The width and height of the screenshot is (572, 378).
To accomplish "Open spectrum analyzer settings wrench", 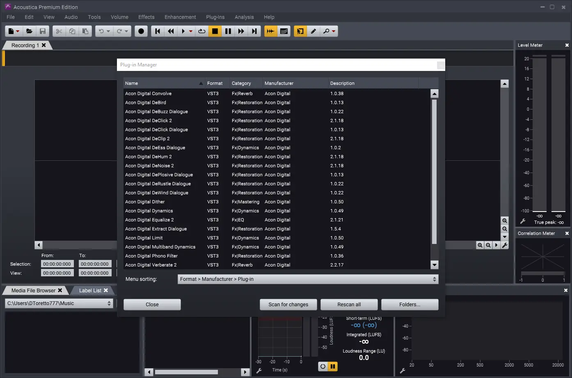I will click(403, 371).
